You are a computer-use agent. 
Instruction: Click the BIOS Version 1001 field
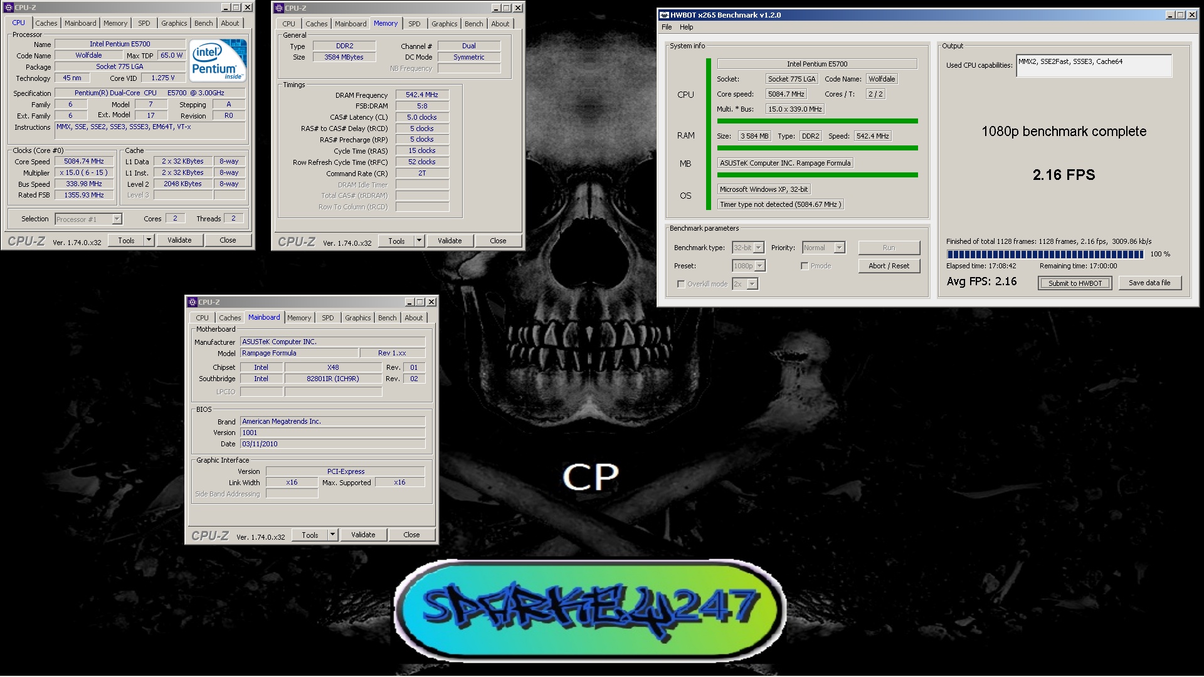[x=333, y=433]
